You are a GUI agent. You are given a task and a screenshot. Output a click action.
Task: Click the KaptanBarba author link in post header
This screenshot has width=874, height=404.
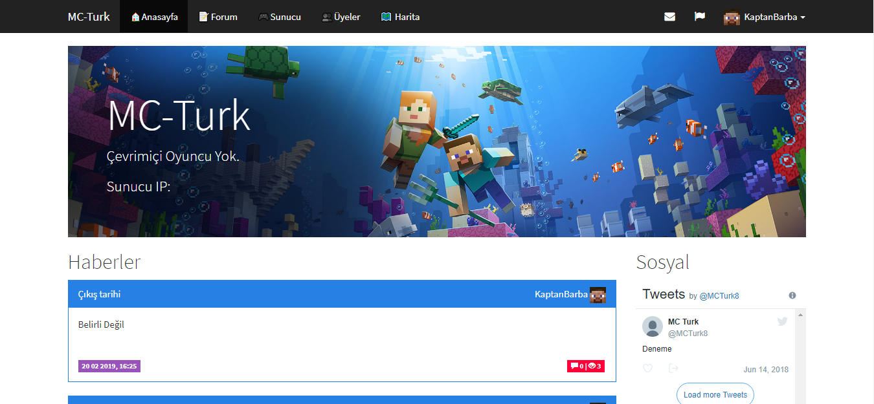561,294
